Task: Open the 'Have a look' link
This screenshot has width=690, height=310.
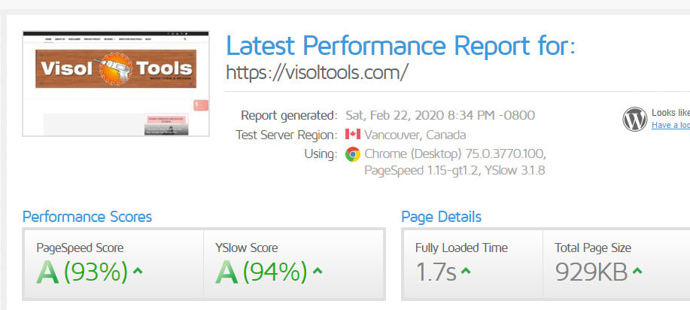Action: click(x=670, y=125)
